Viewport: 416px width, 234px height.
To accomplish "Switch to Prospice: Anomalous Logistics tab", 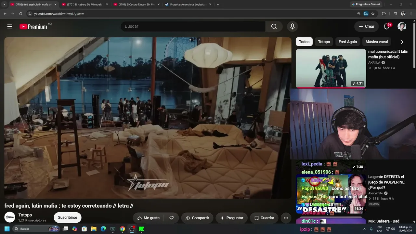I will (x=188, y=5).
